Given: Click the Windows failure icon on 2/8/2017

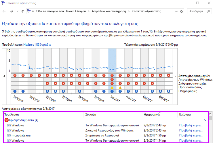Looking at the screenshot, I should click(x=112, y=79).
